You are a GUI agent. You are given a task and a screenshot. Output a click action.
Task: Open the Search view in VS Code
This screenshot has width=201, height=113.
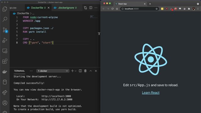(5, 19)
